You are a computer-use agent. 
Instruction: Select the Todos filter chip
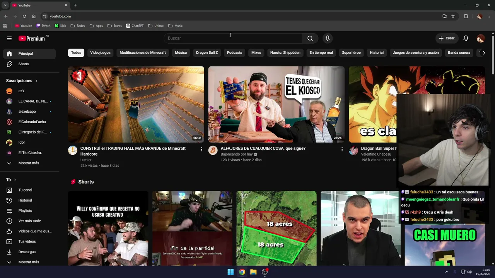click(x=76, y=53)
